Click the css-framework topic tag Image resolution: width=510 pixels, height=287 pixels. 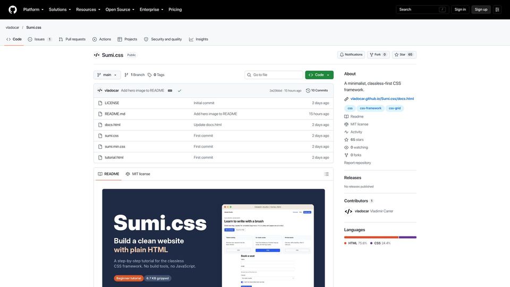(370, 108)
